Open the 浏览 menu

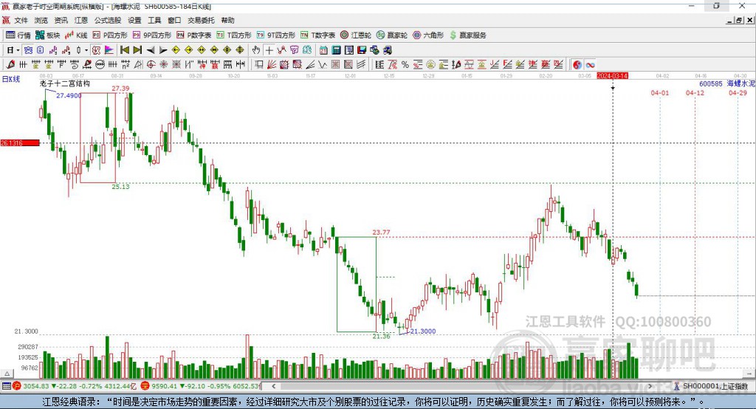tap(41, 20)
